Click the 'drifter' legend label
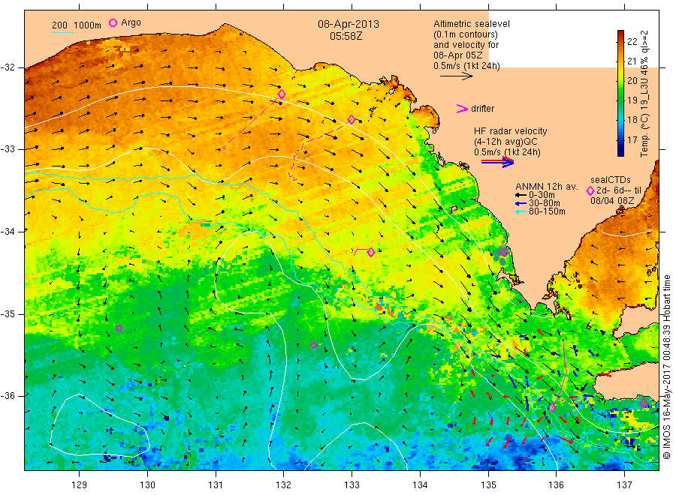Image resolution: width=676 pixels, height=495 pixels. pos(482,109)
